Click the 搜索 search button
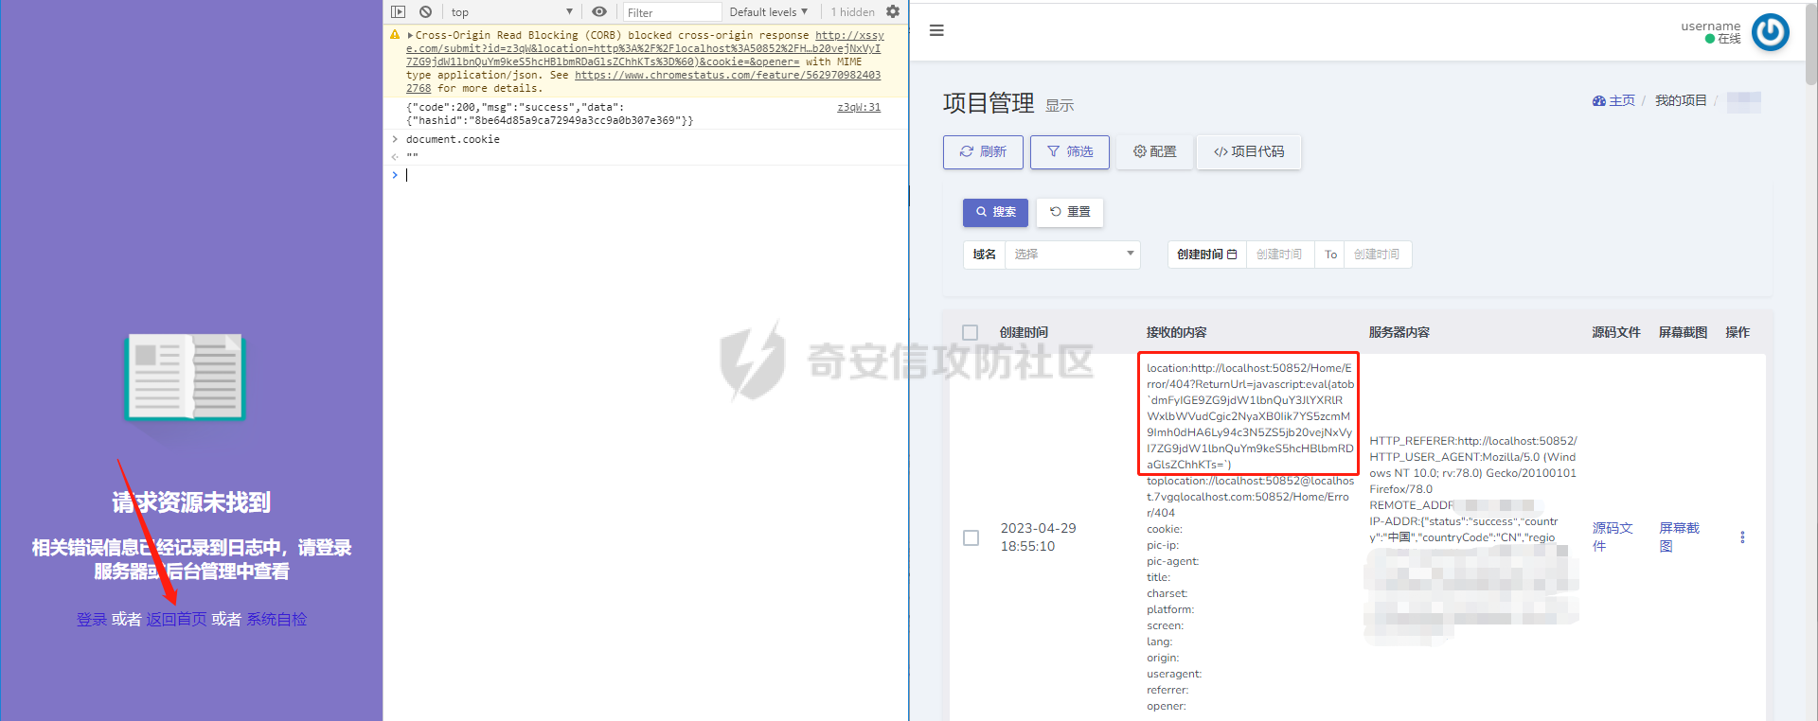This screenshot has height=721, width=1818. pyautogui.click(x=995, y=212)
